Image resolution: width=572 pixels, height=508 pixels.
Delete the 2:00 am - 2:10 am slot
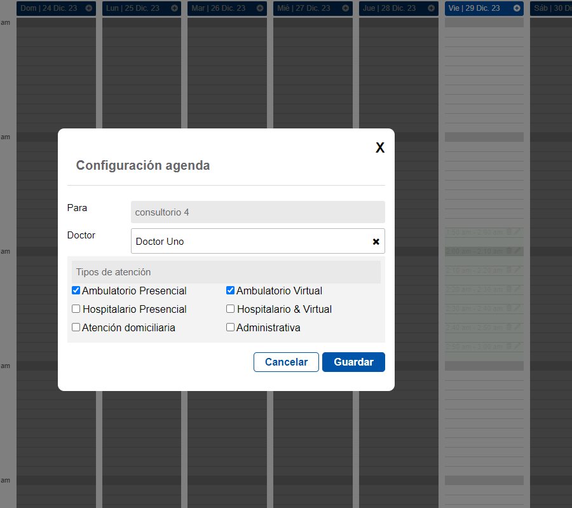click(x=508, y=251)
